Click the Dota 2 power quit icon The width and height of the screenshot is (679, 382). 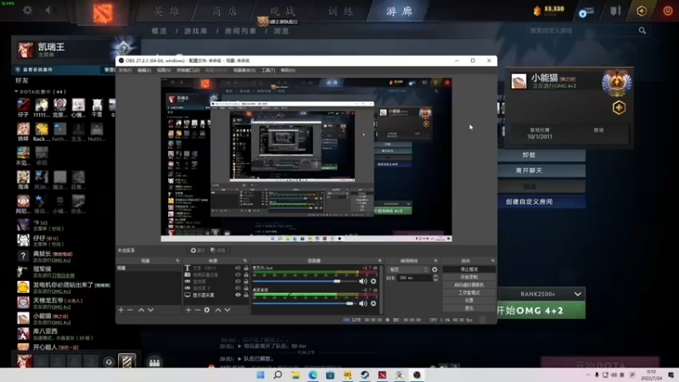pyautogui.click(x=668, y=11)
